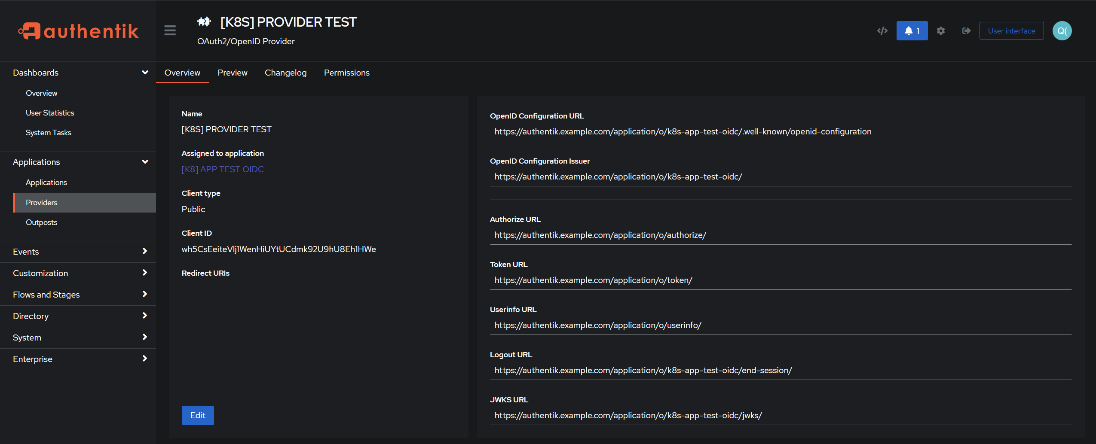Viewport: 1096px width, 444px height.
Task: Click the sign out icon
Action: tap(966, 31)
